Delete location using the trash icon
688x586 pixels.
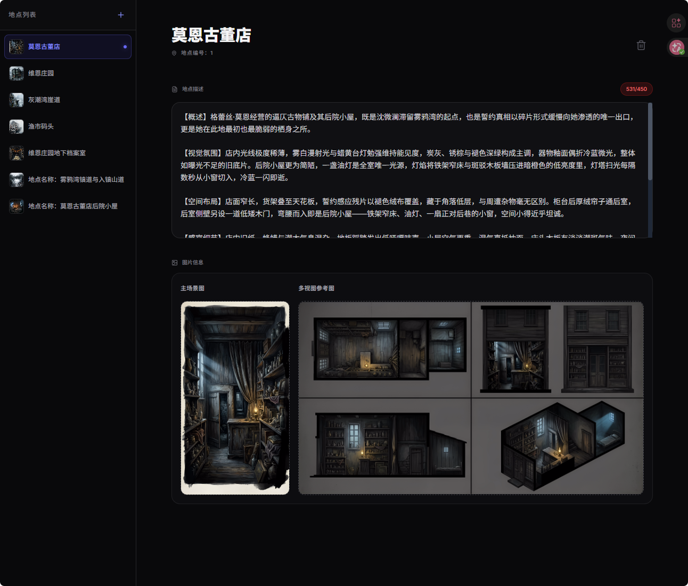[x=641, y=45]
